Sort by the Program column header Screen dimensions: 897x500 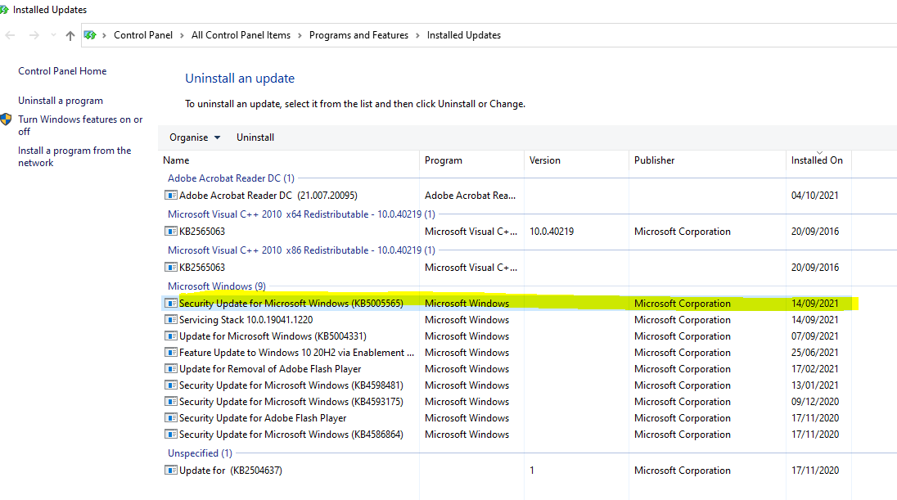pyautogui.click(x=472, y=160)
